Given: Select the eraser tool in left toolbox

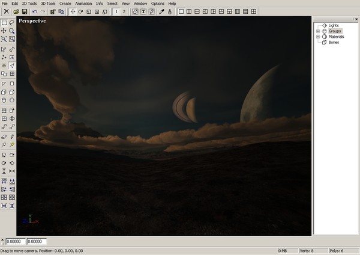Looking at the screenshot, I should tap(4, 137).
